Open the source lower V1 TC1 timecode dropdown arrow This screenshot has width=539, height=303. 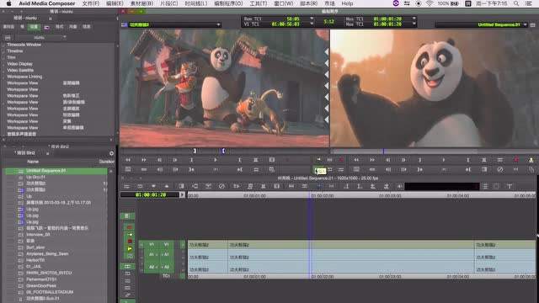[x=312, y=24]
